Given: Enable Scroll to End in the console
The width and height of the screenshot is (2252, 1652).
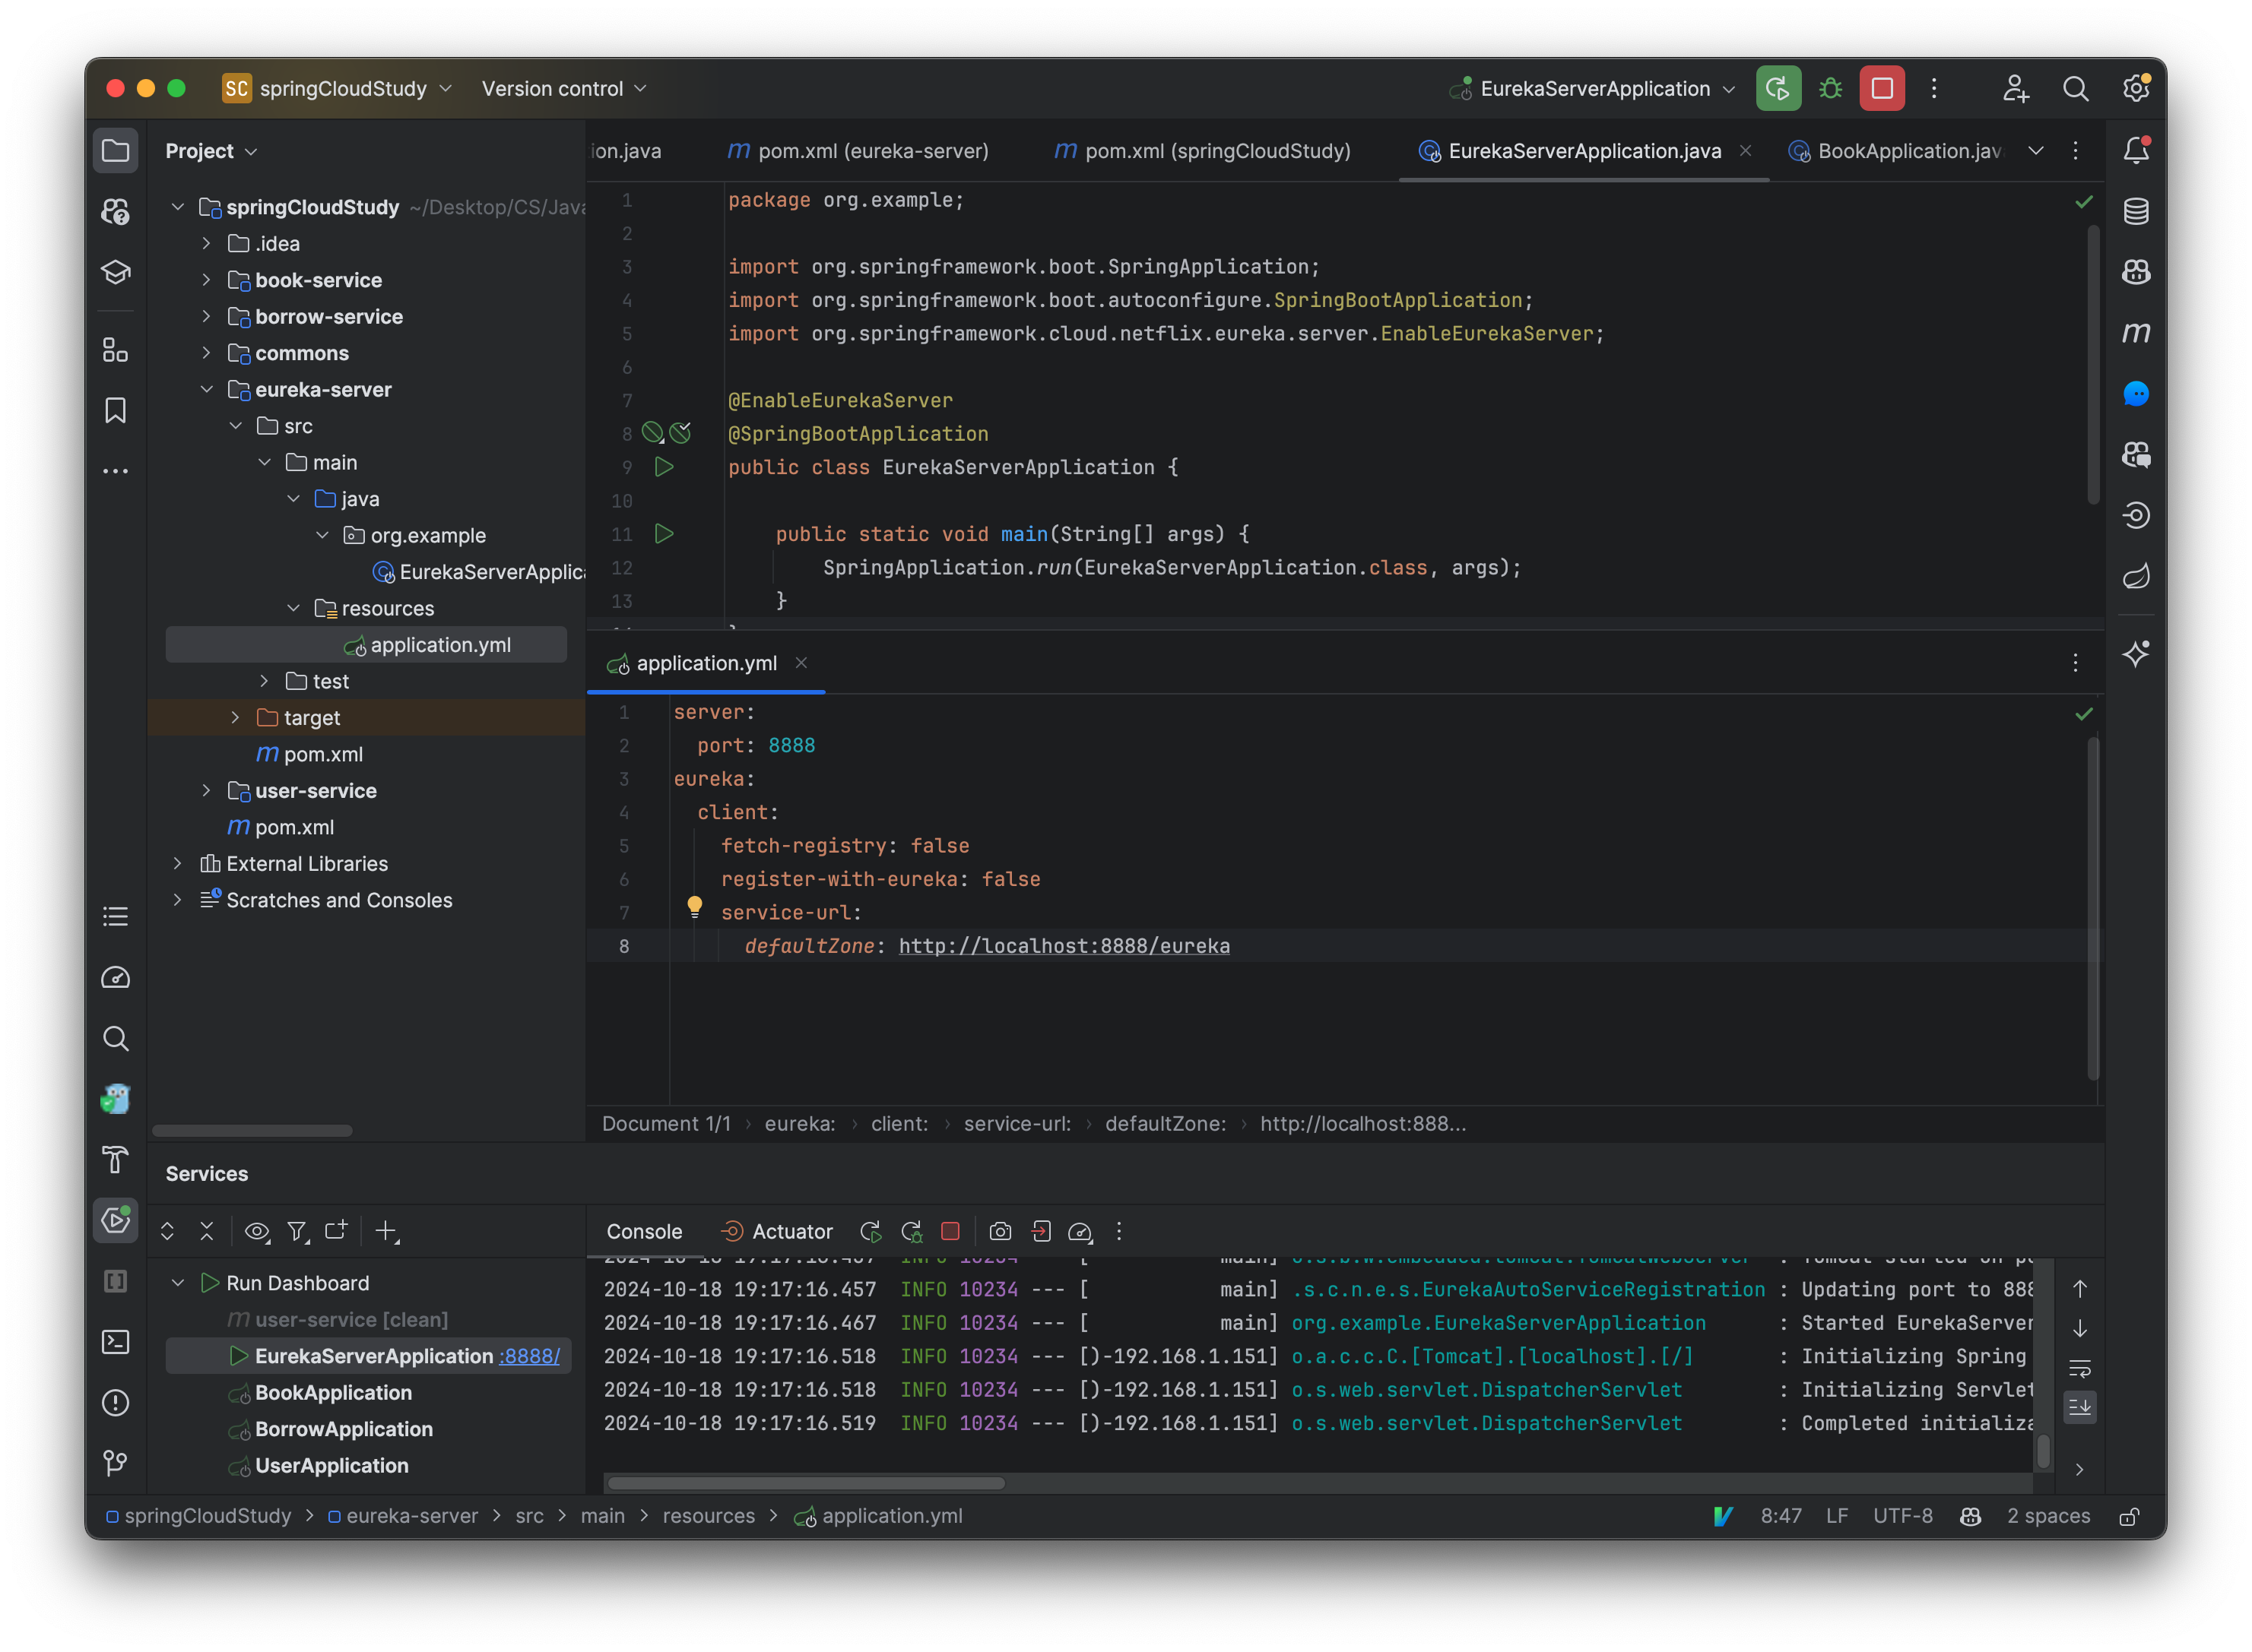Looking at the screenshot, I should [x=2081, y=1407].
